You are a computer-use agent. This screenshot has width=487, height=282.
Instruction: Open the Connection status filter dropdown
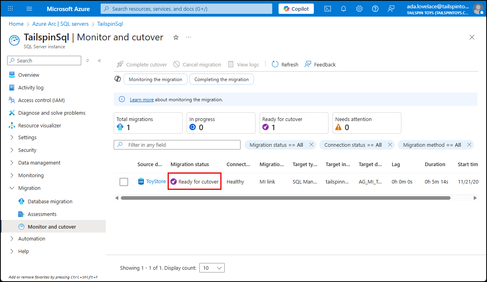353,145
